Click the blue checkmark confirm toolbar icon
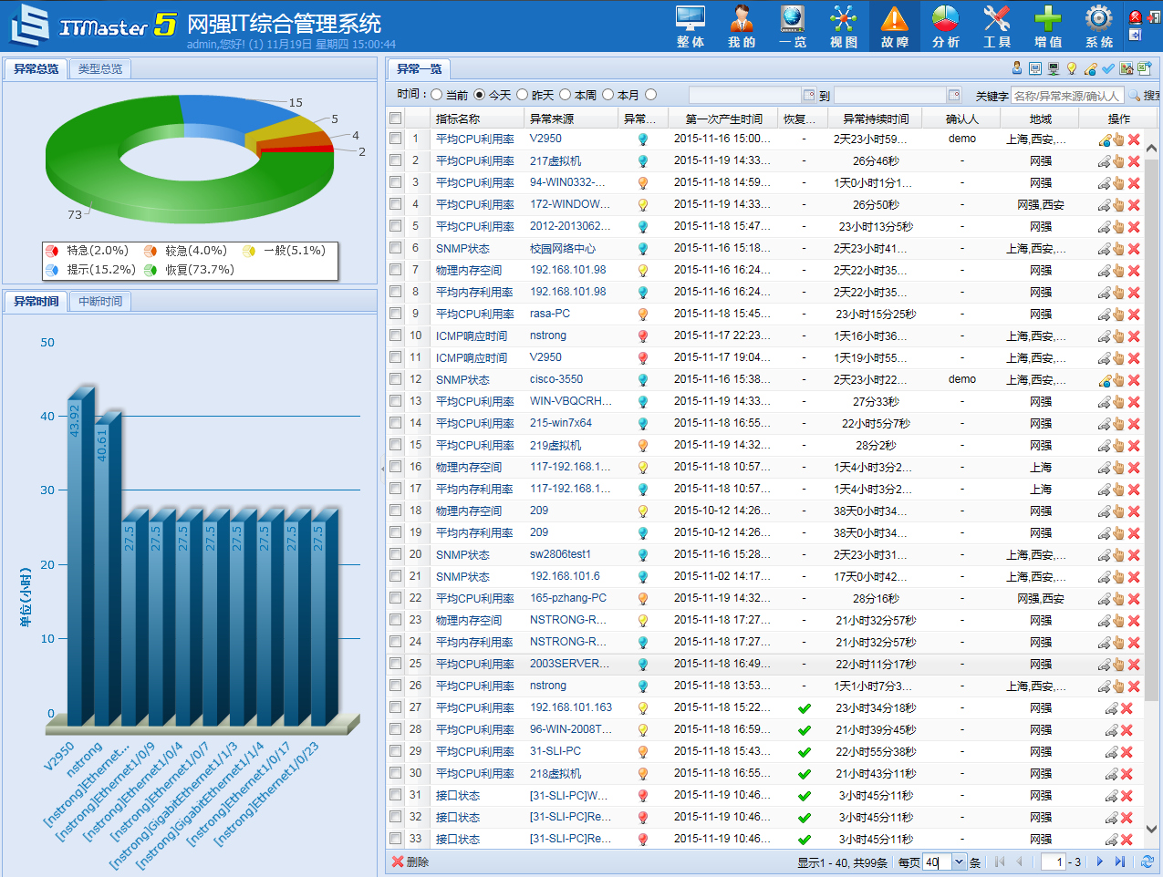Screen dimensions: 1163x877 coord(1108,68)
